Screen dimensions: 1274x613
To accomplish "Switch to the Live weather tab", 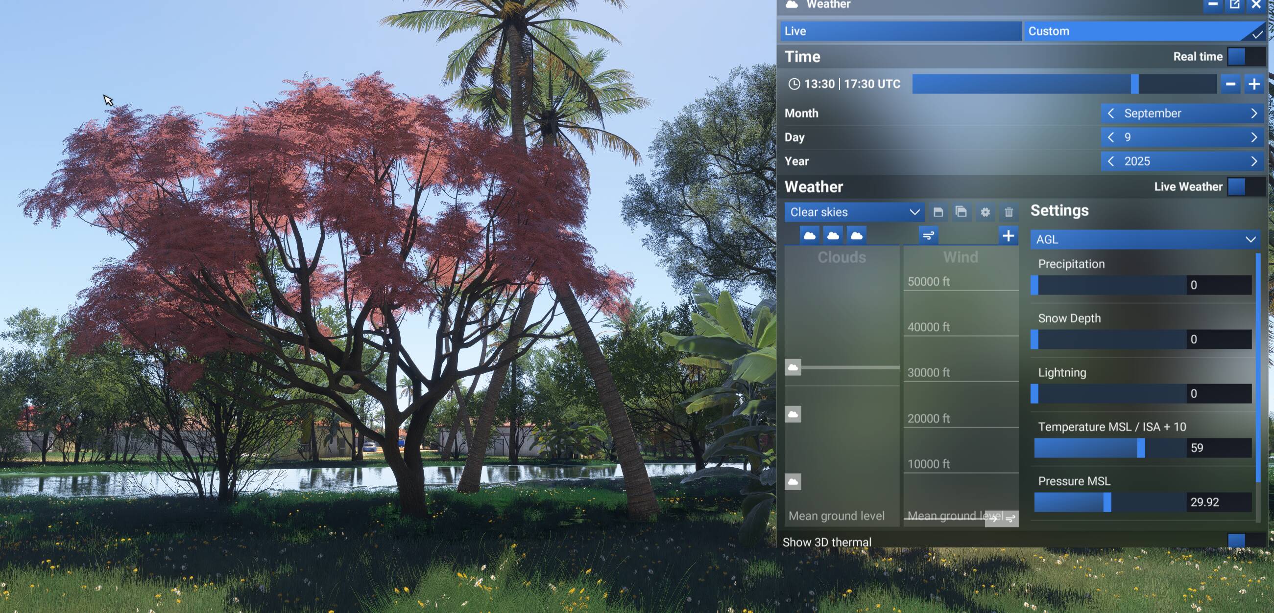I will (900, 31).
